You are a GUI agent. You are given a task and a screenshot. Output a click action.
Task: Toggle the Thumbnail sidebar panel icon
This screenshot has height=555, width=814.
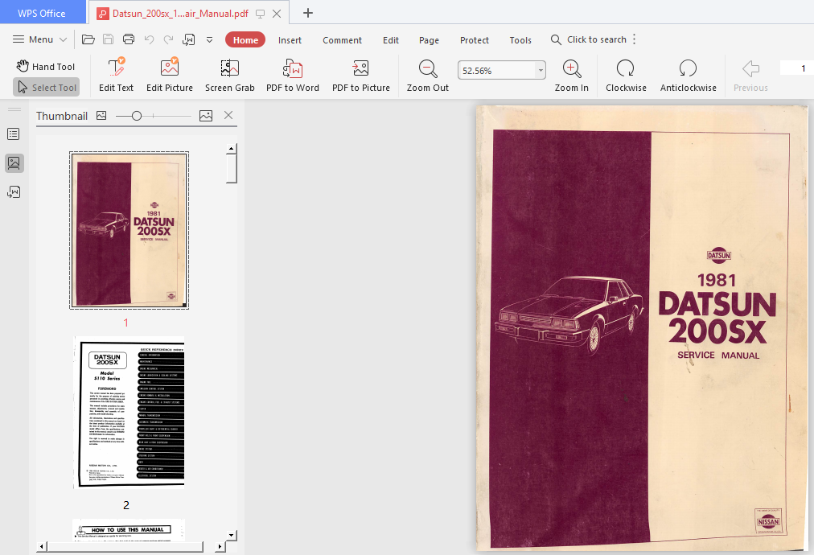click(x=14, y=163)
